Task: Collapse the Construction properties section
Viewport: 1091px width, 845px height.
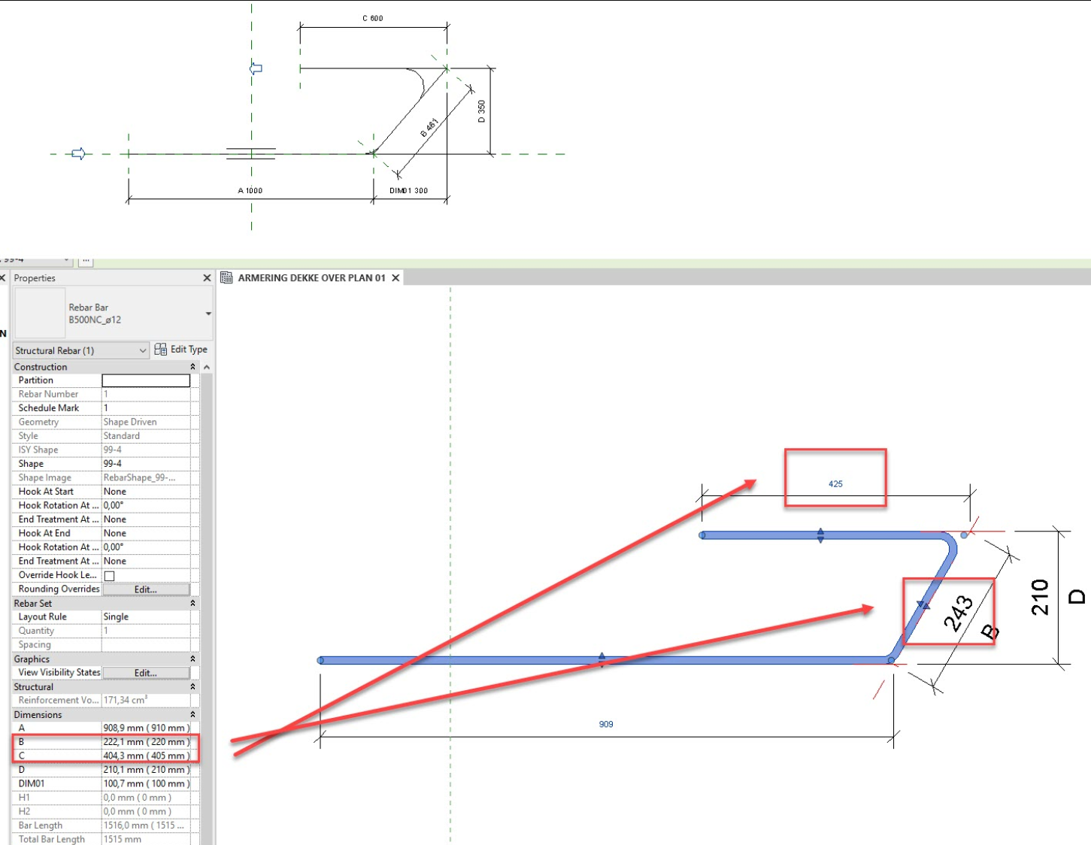Action: point(193,367)
